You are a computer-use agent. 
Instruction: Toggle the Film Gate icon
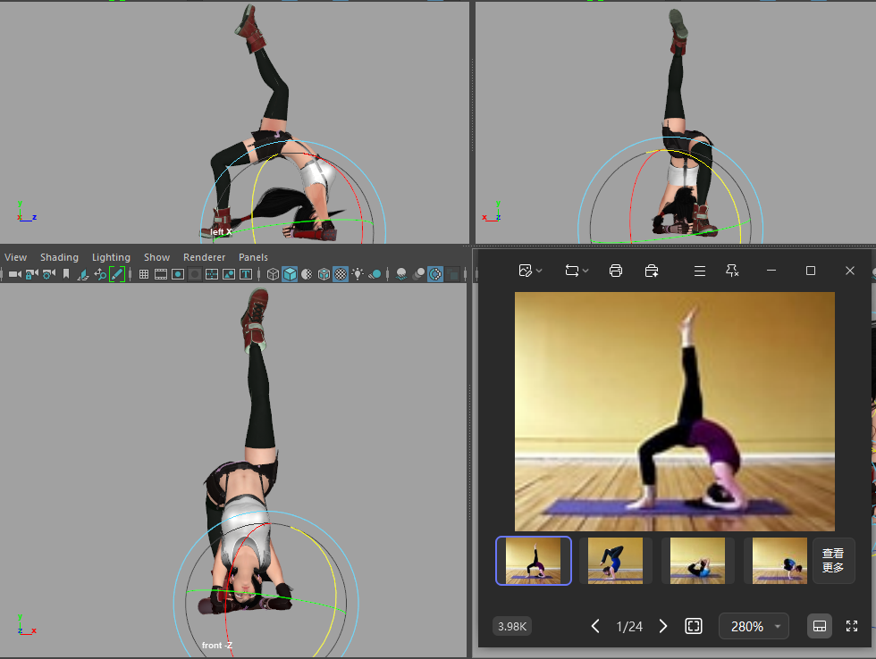(x=161, y=274)
